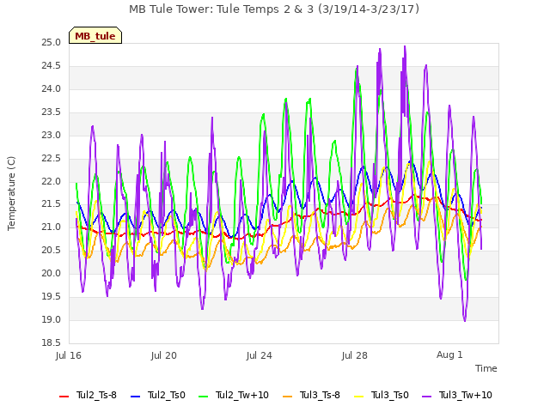Click the 21.5 y-axis tick label
Screen dimensions: 550x412
tap(52, 204)
